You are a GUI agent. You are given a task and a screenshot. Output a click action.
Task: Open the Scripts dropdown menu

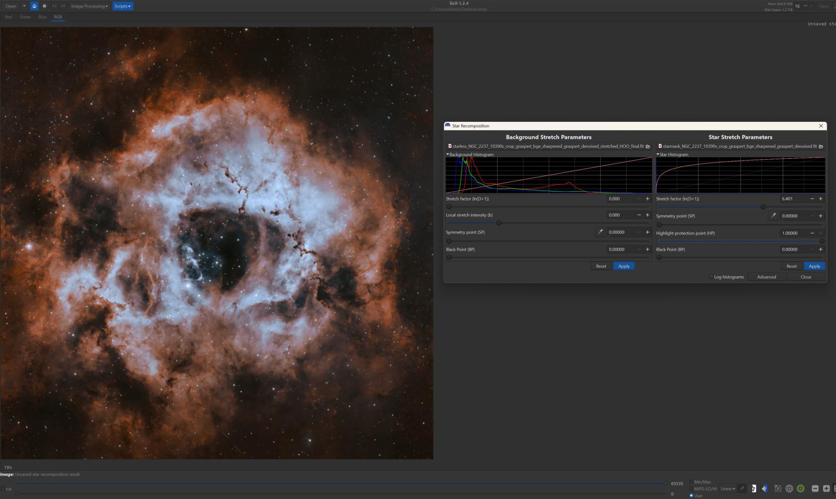click(122, 6)
